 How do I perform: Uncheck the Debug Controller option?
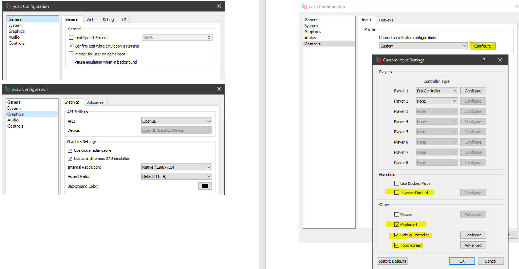click(397, 235)
